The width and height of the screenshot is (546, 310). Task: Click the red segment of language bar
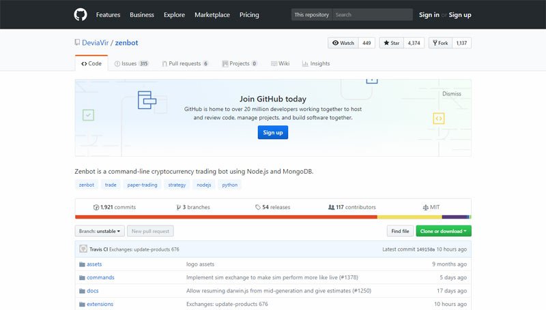(x=226, y=217)
